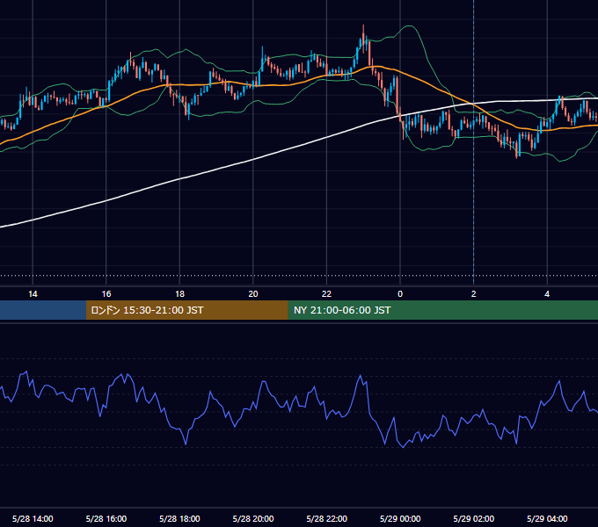Click the 5/28 16:00 date label
Screen dimensions: 598x527
(x=106, y=518)
